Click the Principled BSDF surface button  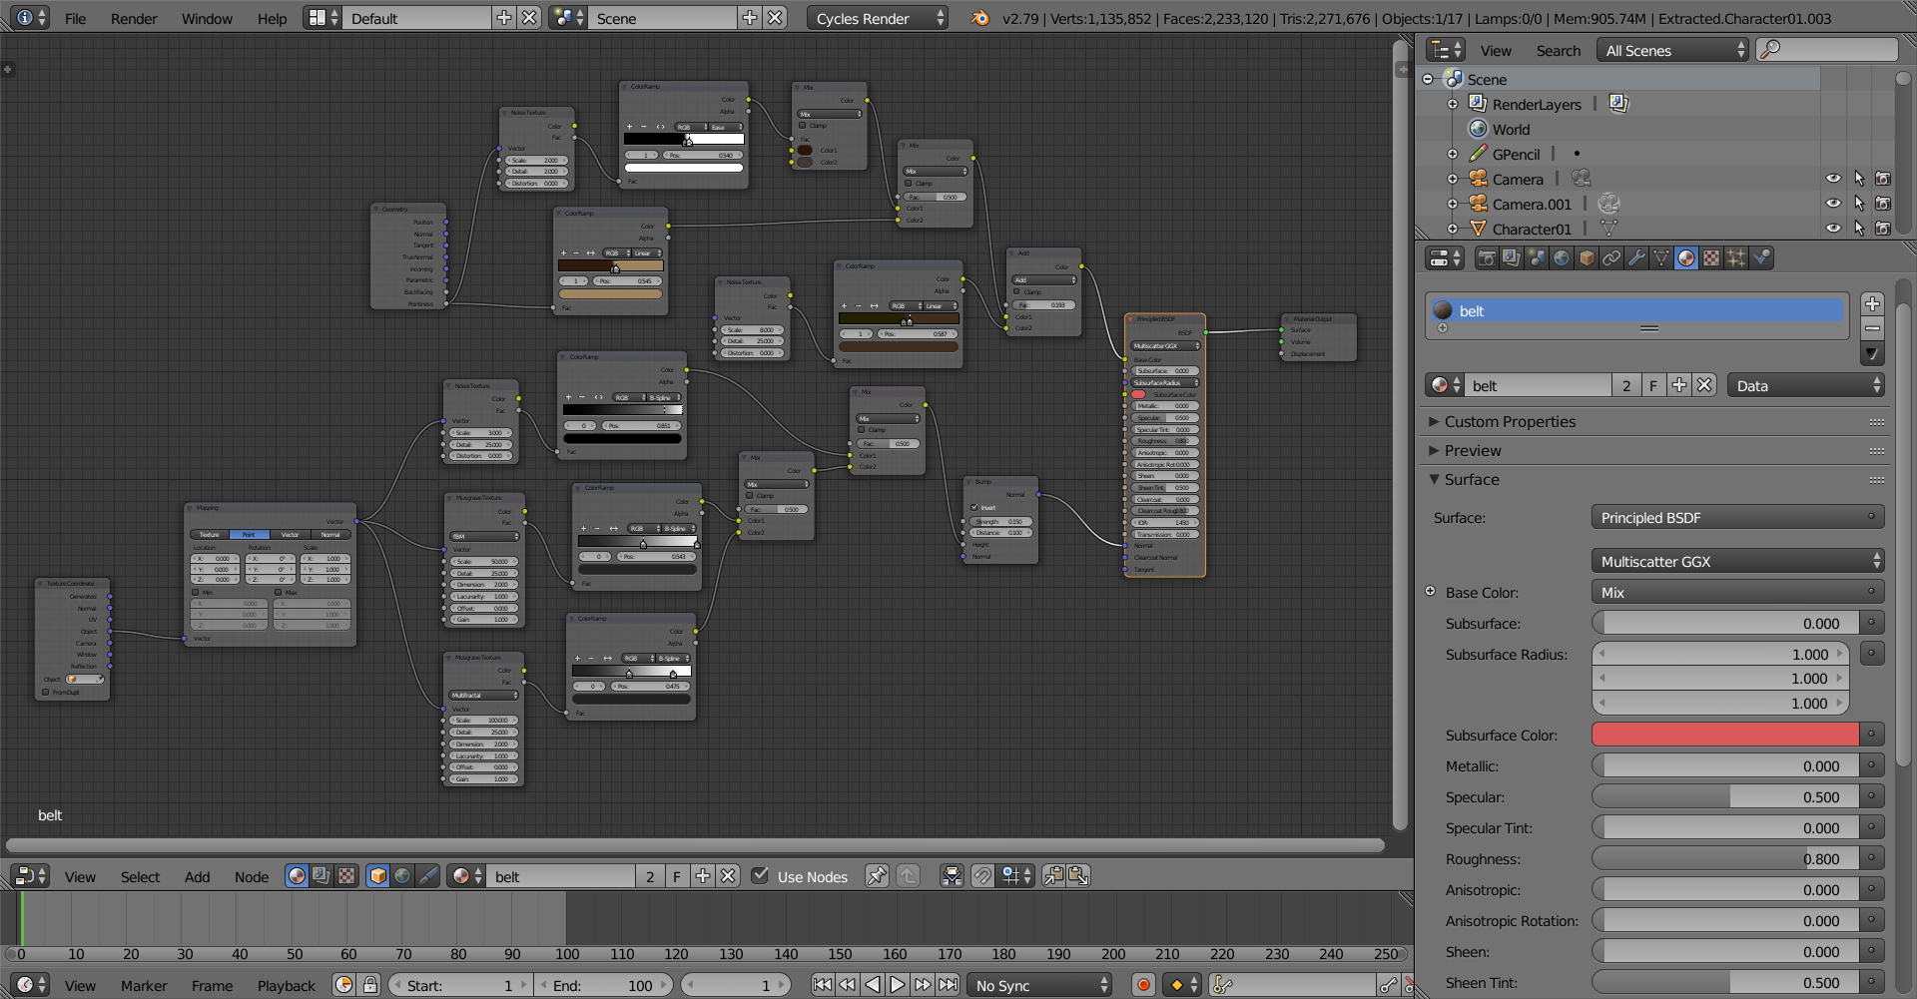[1737, 517]
